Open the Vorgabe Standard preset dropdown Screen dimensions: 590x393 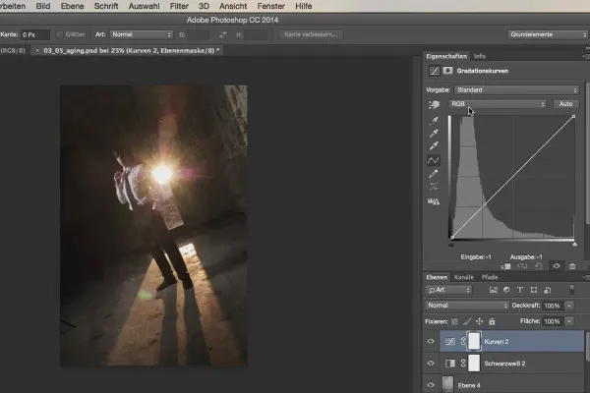pyautogui.click(x=516, y=89)
